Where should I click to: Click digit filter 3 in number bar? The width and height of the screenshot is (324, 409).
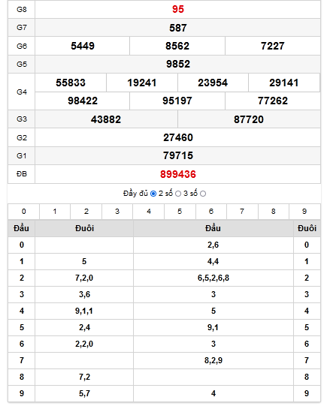pyautogui.click(x=117, y=212)
